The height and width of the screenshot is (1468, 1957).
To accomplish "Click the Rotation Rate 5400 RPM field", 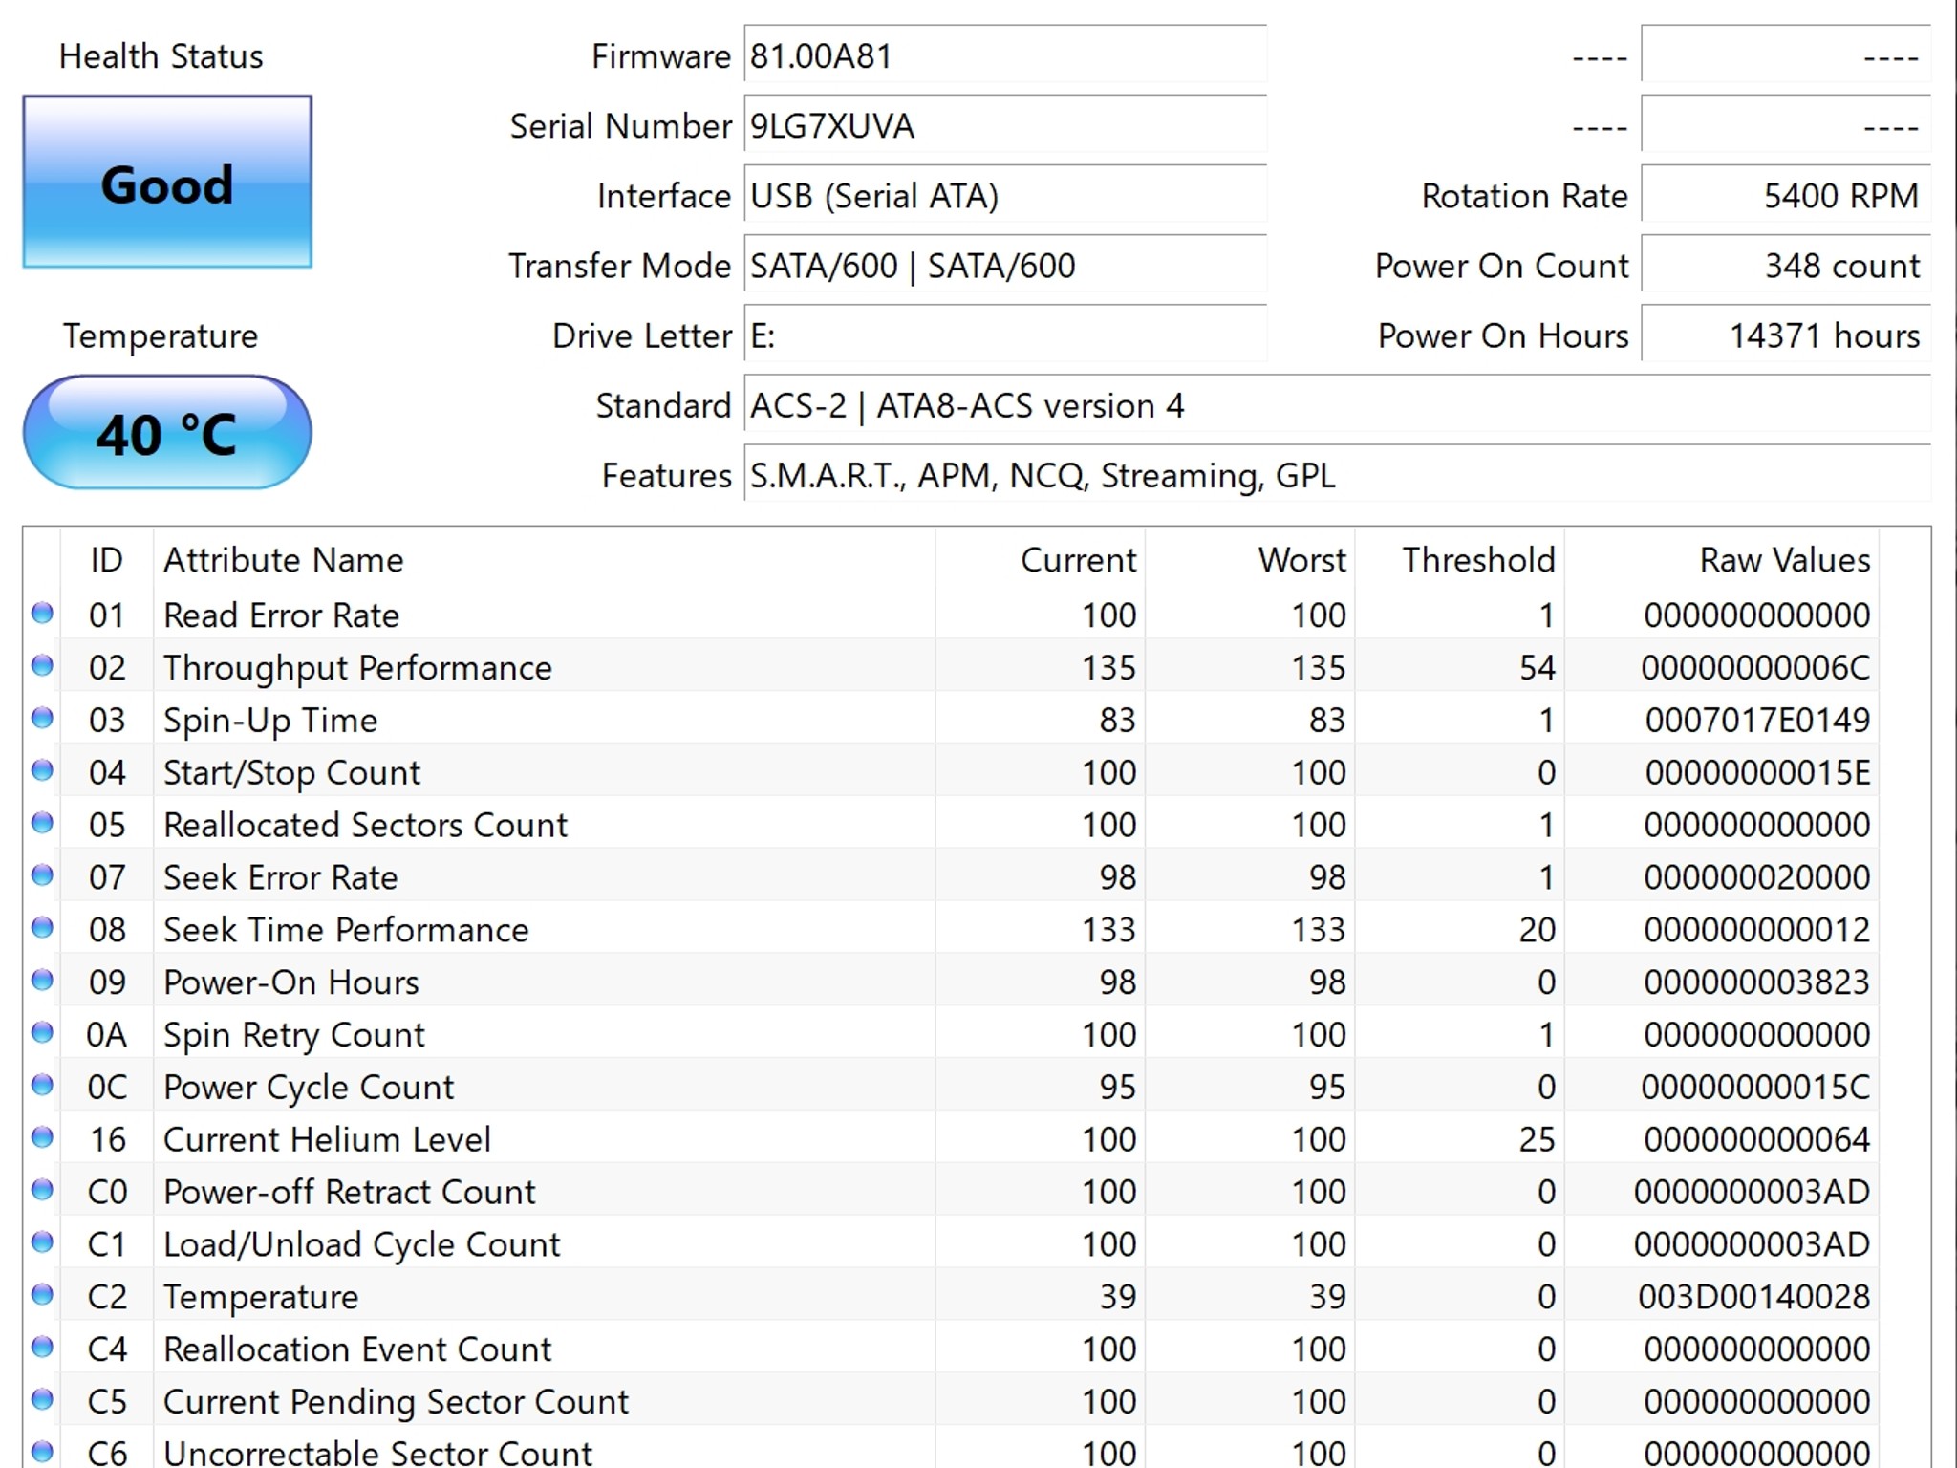I will click(x=1784, y=196).
